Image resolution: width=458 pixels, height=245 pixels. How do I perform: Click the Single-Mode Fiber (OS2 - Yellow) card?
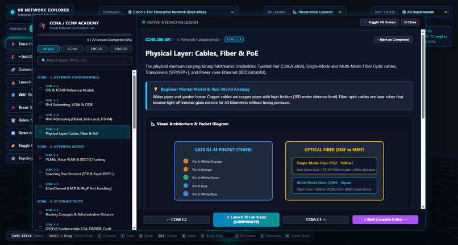pos(334,166)
